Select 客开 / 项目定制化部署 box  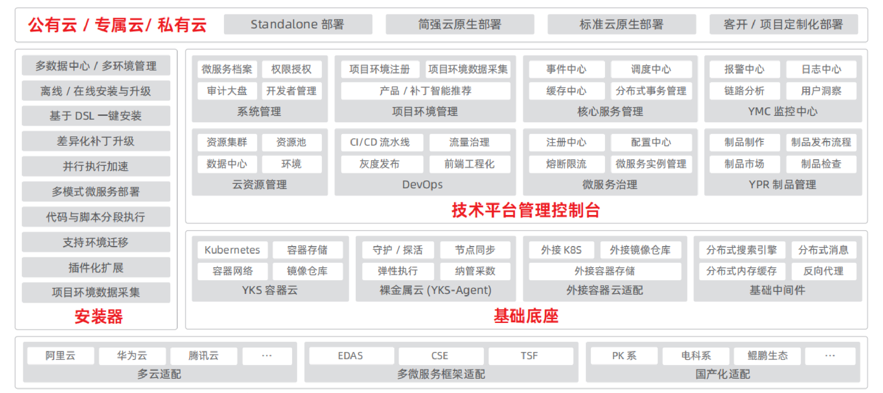(x=783, y=24)
